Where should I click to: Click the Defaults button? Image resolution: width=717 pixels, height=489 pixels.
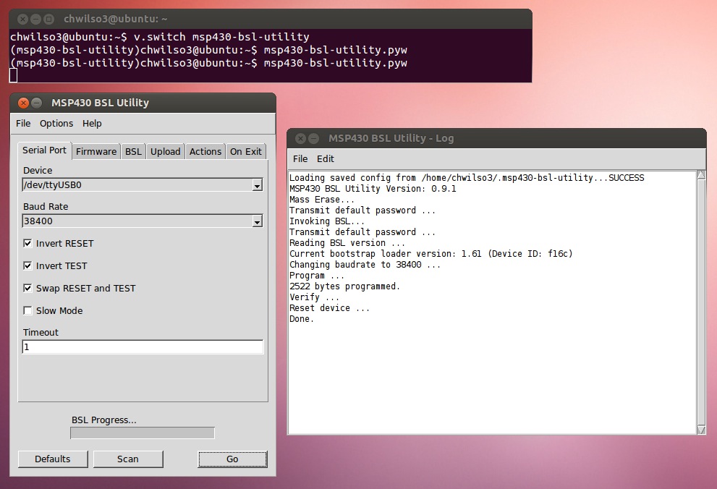53,459
